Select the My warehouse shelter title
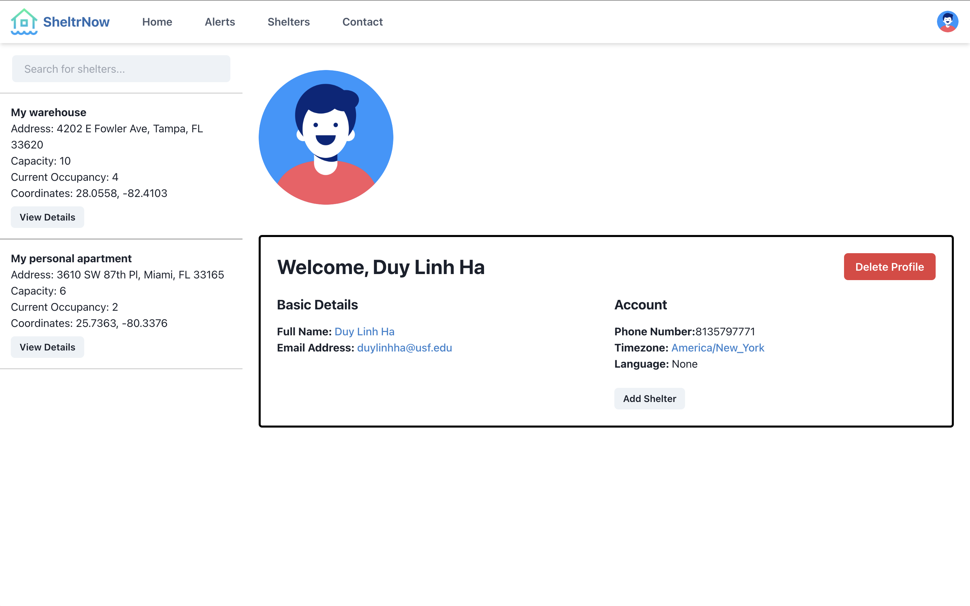This screenshot has height=606, width=970. [x=48, y=113]
